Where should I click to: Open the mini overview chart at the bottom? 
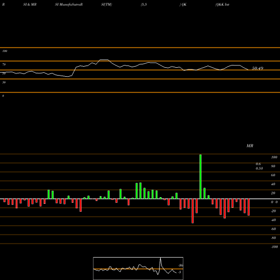[138, 268]
